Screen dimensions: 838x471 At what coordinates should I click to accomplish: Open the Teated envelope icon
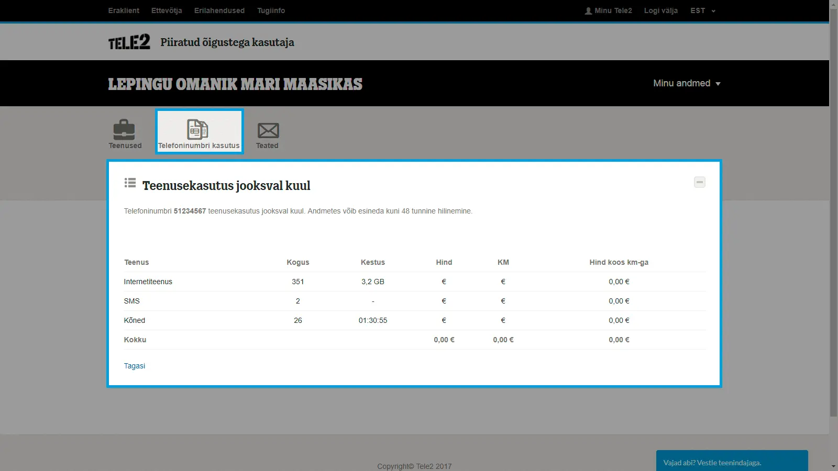(268, 131)
